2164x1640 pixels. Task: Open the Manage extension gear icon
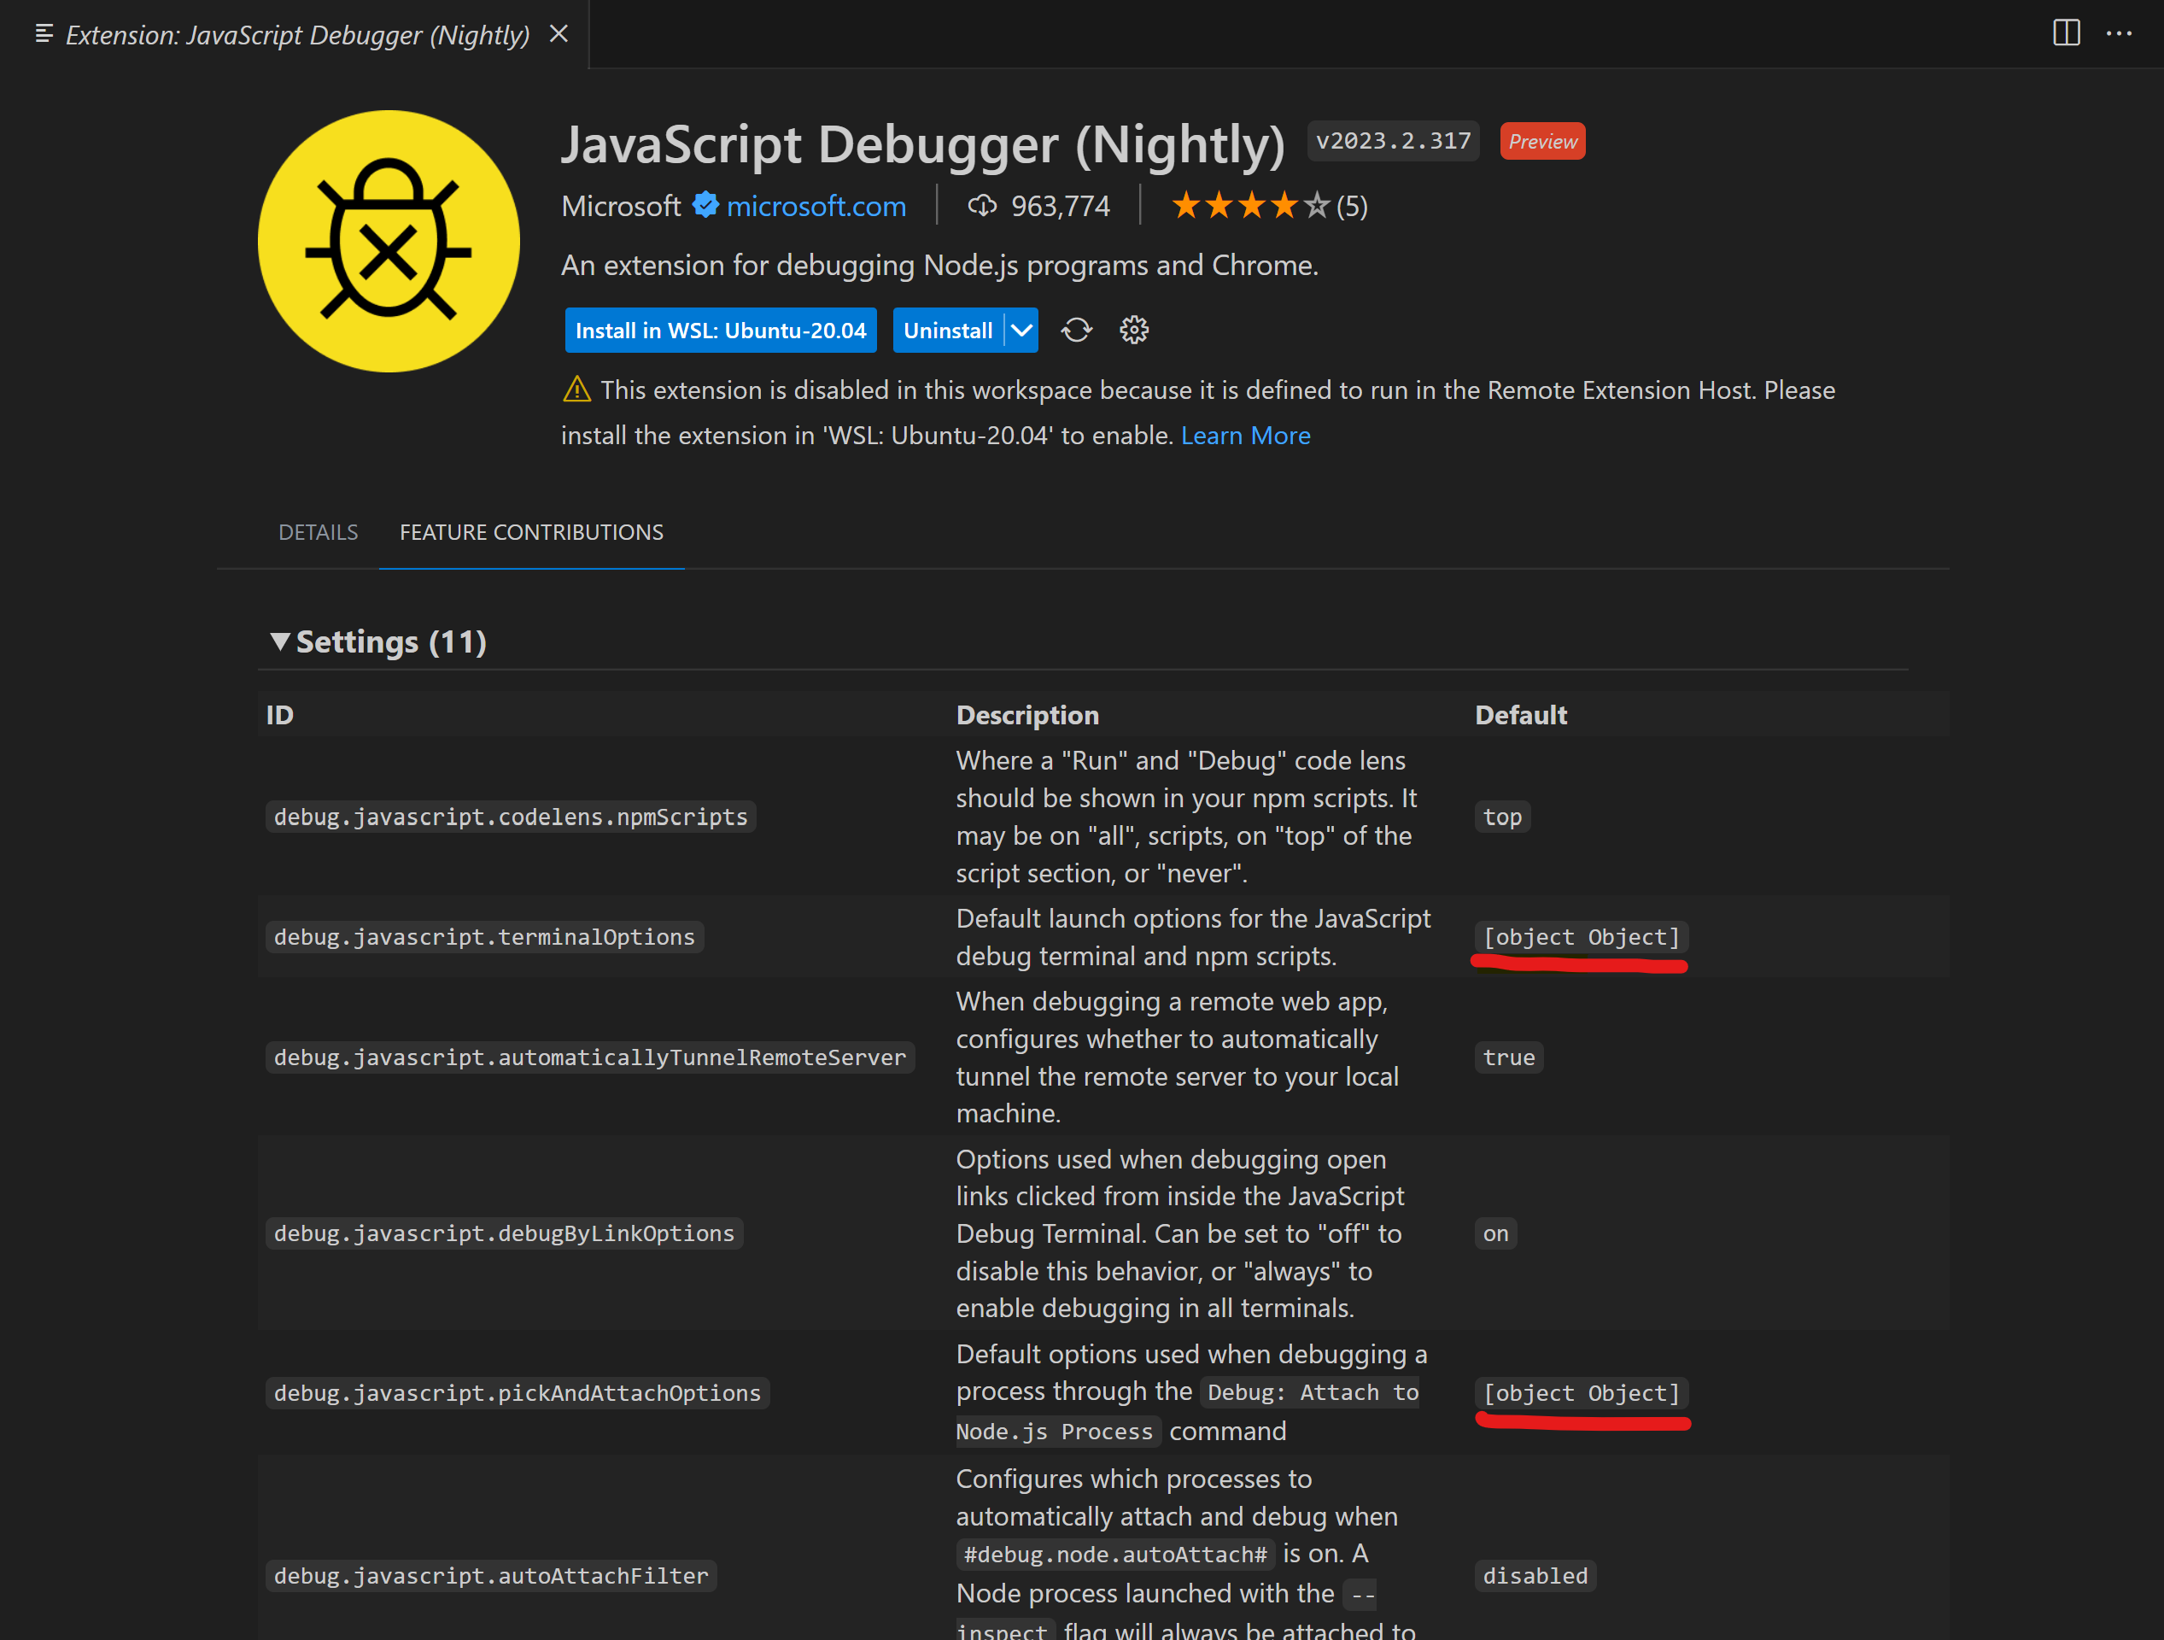1134,330
